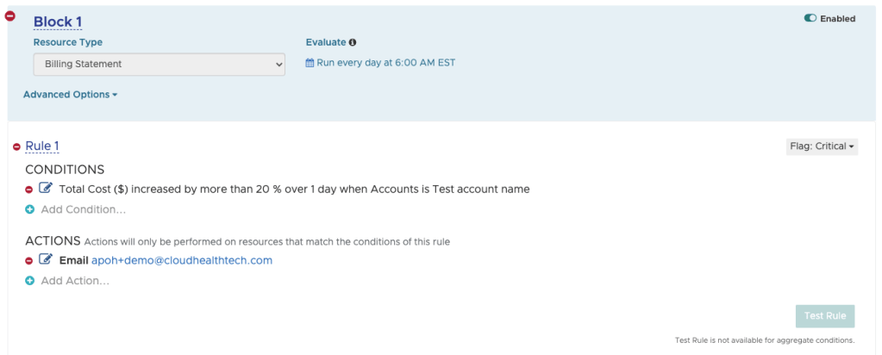Click the Add Condition plus icon

point(29,209)
